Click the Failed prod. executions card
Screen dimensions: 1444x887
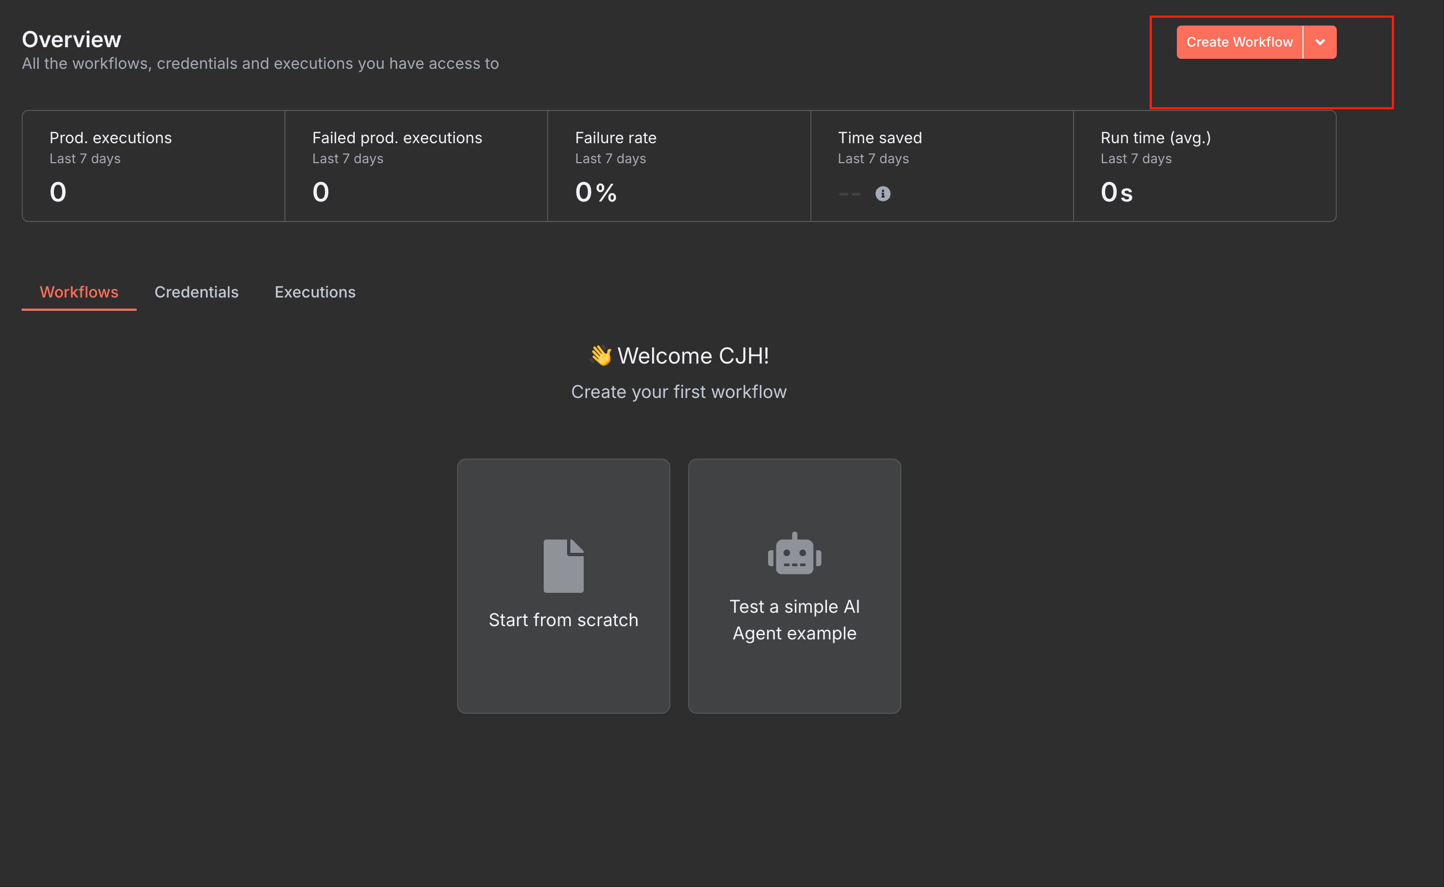415,166
